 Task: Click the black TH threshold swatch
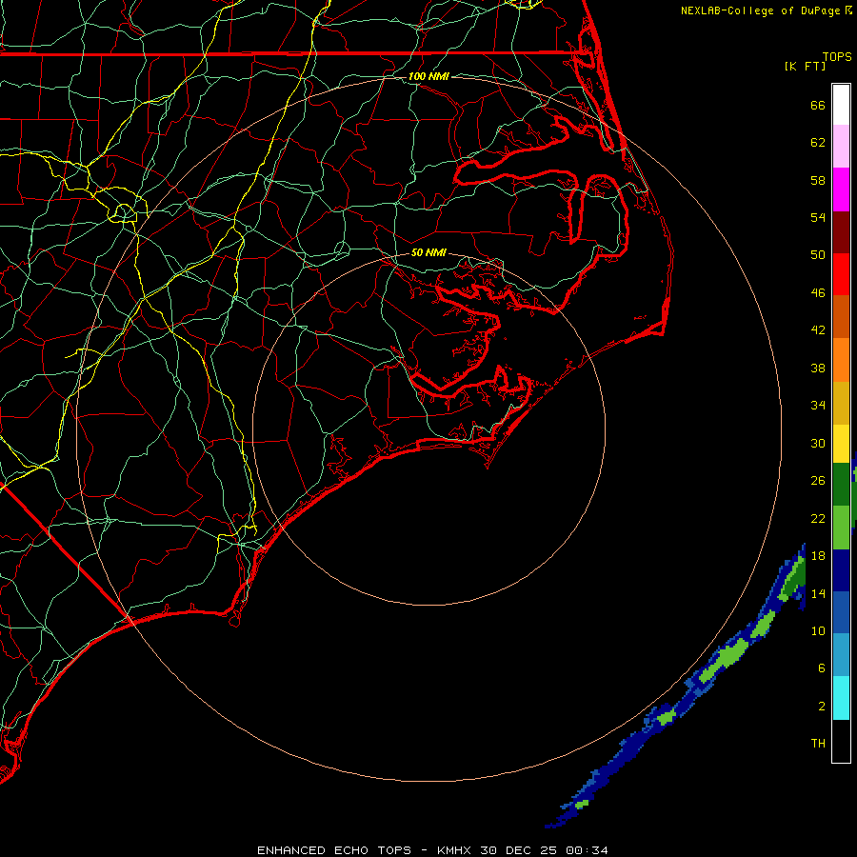click(841, 741)
